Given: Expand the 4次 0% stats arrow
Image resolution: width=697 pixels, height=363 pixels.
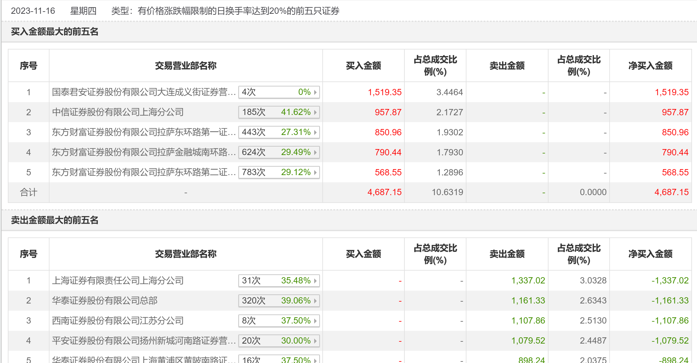Looking at the screenshot, I should [315, 92].
